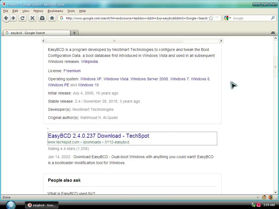Viewport: 279px width, 209px height.
Task: Click the horizontal scrollbar thumb
Action: 114,41
